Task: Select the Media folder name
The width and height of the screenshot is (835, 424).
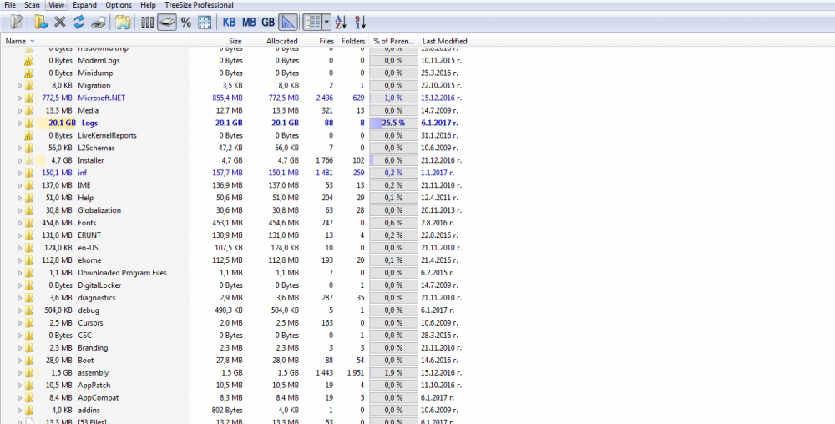Action: click(x=88, y=111)
